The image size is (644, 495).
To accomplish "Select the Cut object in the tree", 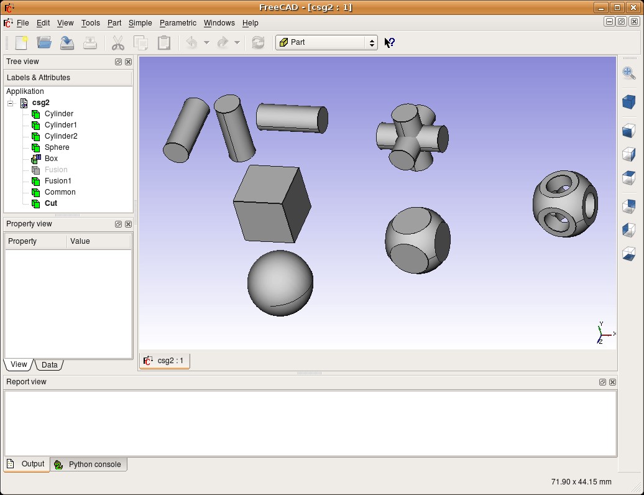I will coord(50,203).
